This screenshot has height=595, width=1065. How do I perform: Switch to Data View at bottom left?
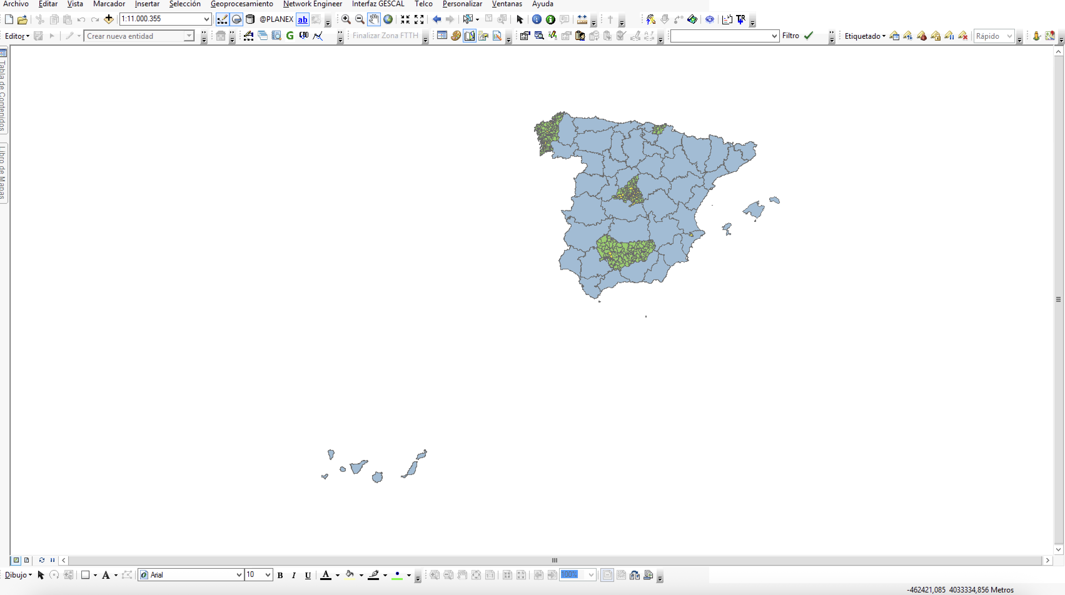[16, 560]
